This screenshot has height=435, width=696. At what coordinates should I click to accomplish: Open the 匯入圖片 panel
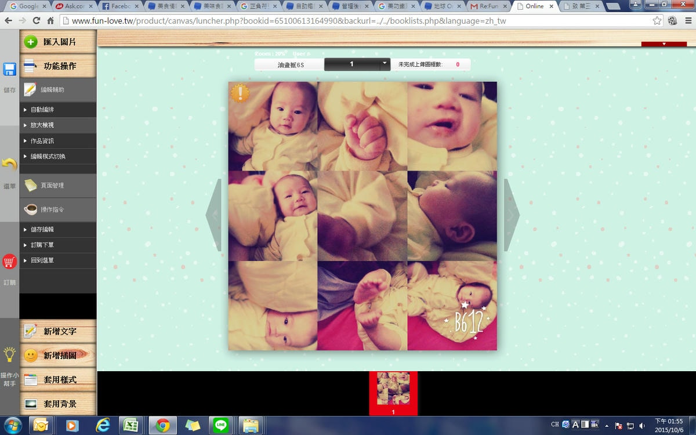[58, 42]
